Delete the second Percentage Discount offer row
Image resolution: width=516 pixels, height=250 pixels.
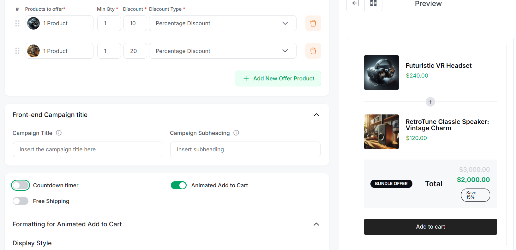tap(313, 51)
